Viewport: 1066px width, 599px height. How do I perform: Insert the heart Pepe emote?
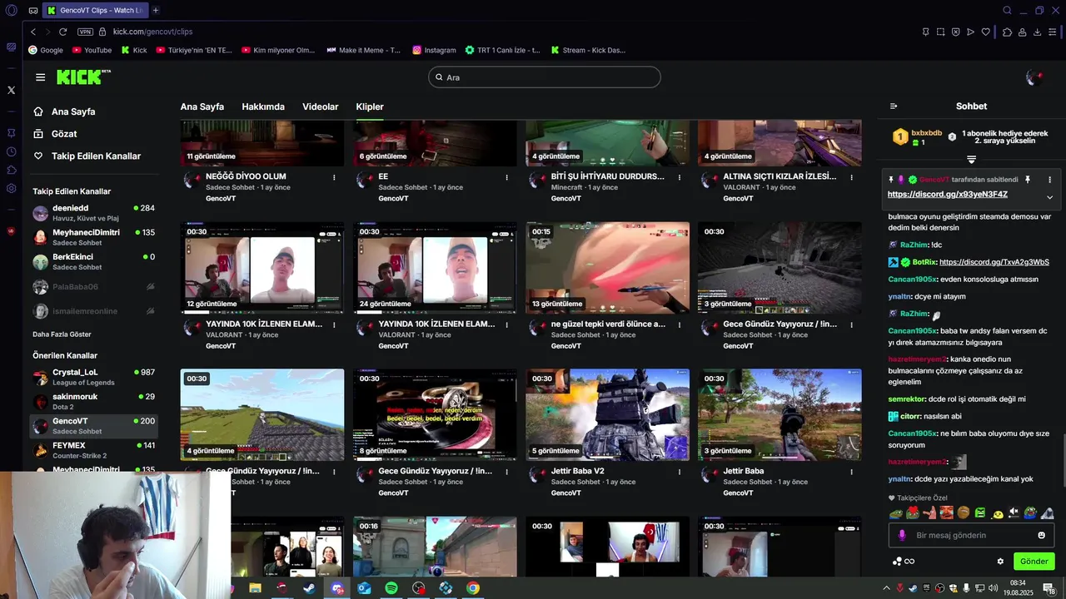[912, 512]
